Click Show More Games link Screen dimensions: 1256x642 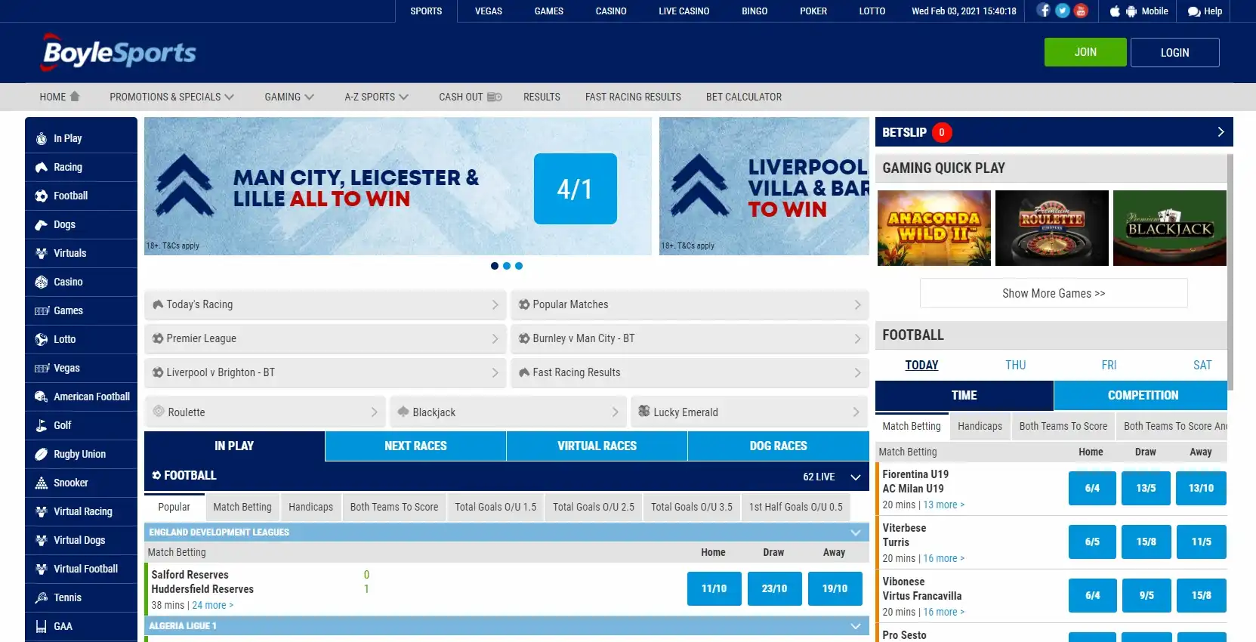(1053, 294)
